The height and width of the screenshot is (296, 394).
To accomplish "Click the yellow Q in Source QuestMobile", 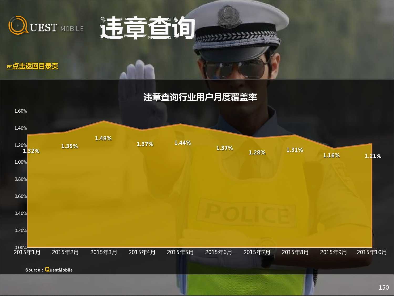I will [47, 269].
